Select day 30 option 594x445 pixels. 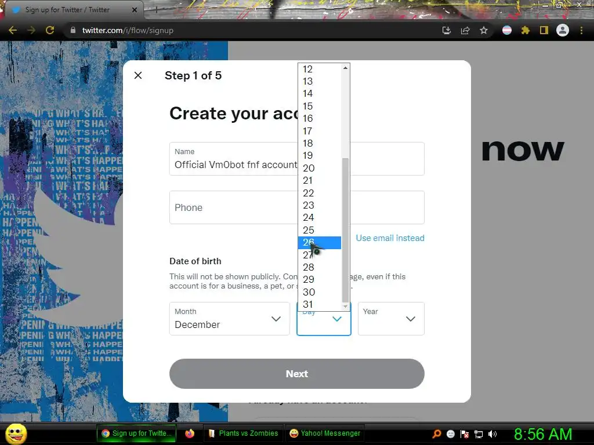[x=320, y=292]
